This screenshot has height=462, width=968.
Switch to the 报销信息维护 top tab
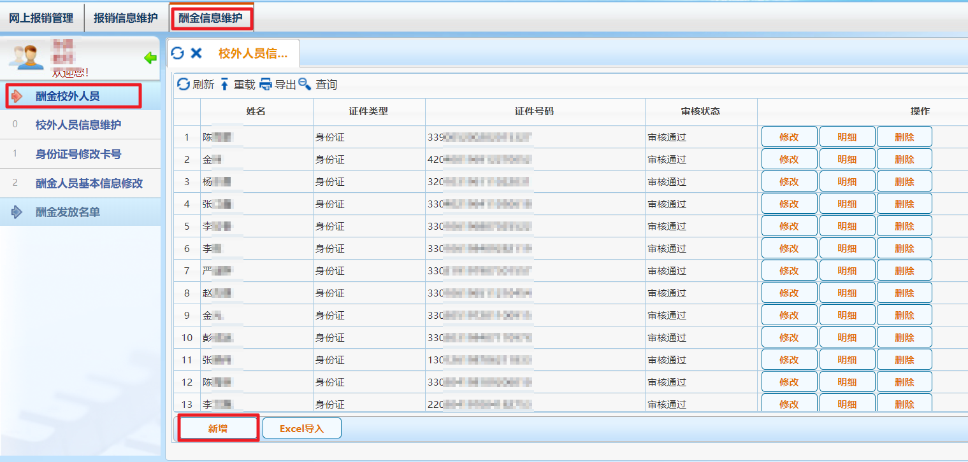click(x=126, y=18)
